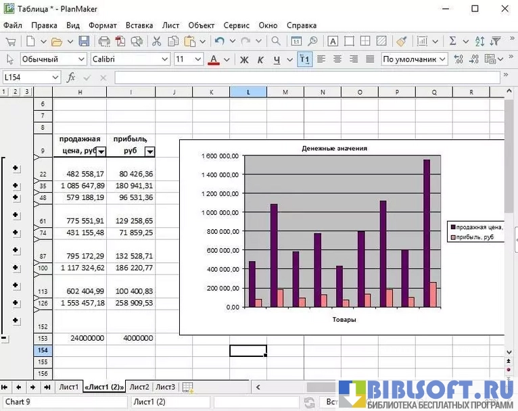The image size is (518, 411).
Task: Click the Save document icon
Action: point(84,41)
